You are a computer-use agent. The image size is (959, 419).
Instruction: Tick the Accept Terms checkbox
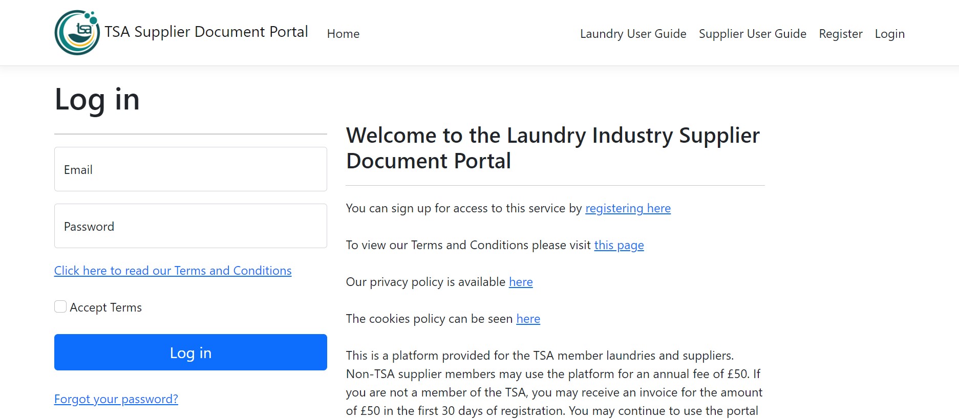(x=60, y=306)
